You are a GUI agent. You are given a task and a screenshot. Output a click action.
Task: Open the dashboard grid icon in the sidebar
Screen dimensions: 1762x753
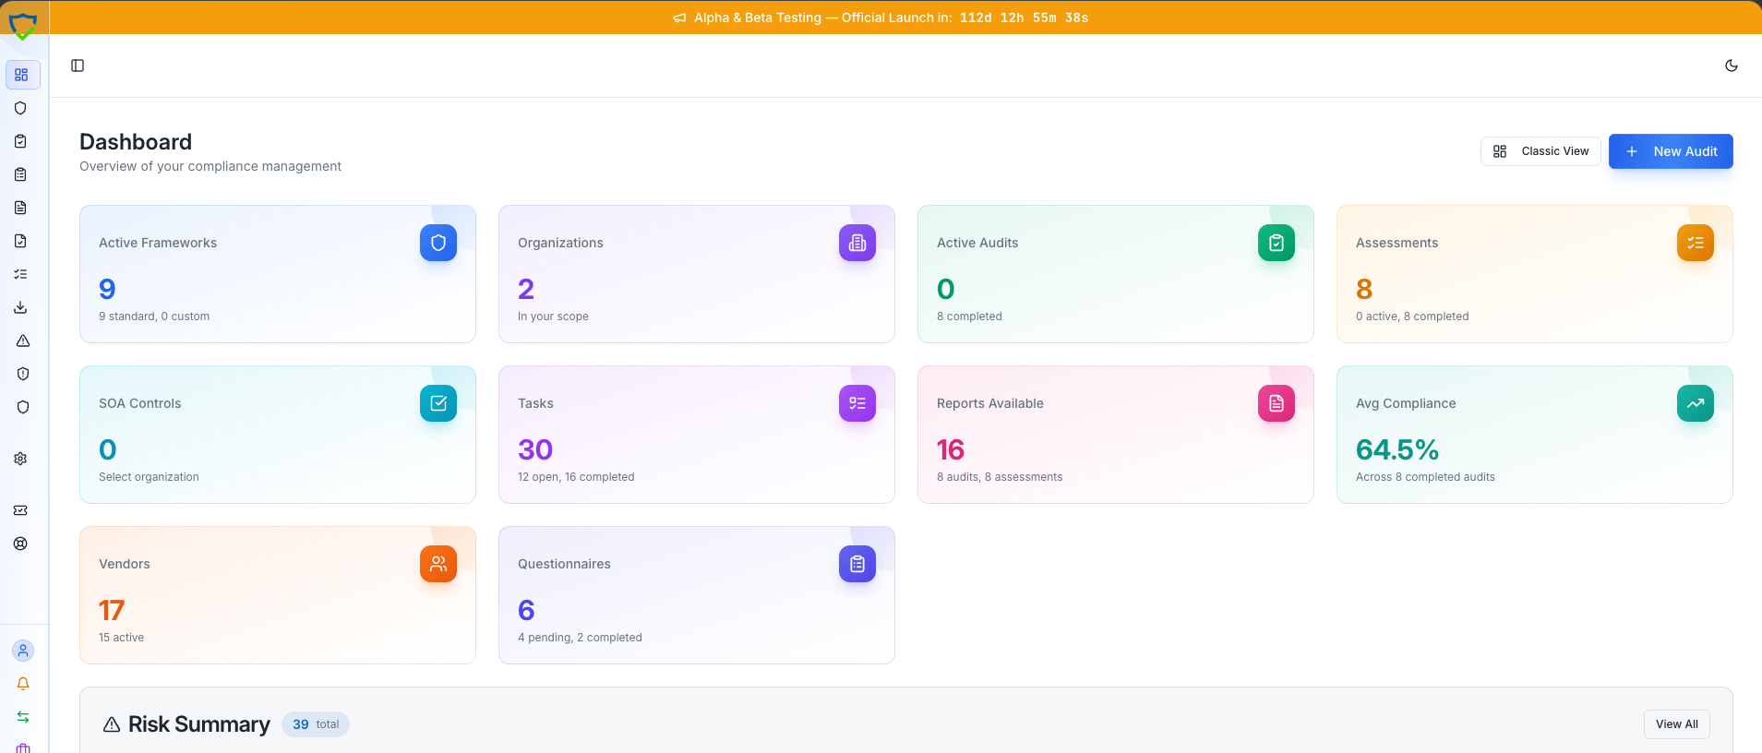pos(21,75)
